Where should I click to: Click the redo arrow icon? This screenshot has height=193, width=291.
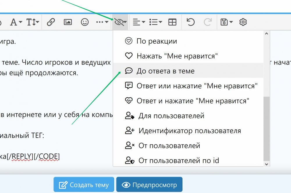(207, 22)
